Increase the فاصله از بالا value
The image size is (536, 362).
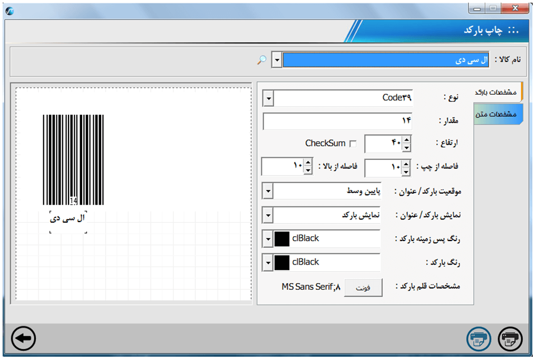coord(308,163)
